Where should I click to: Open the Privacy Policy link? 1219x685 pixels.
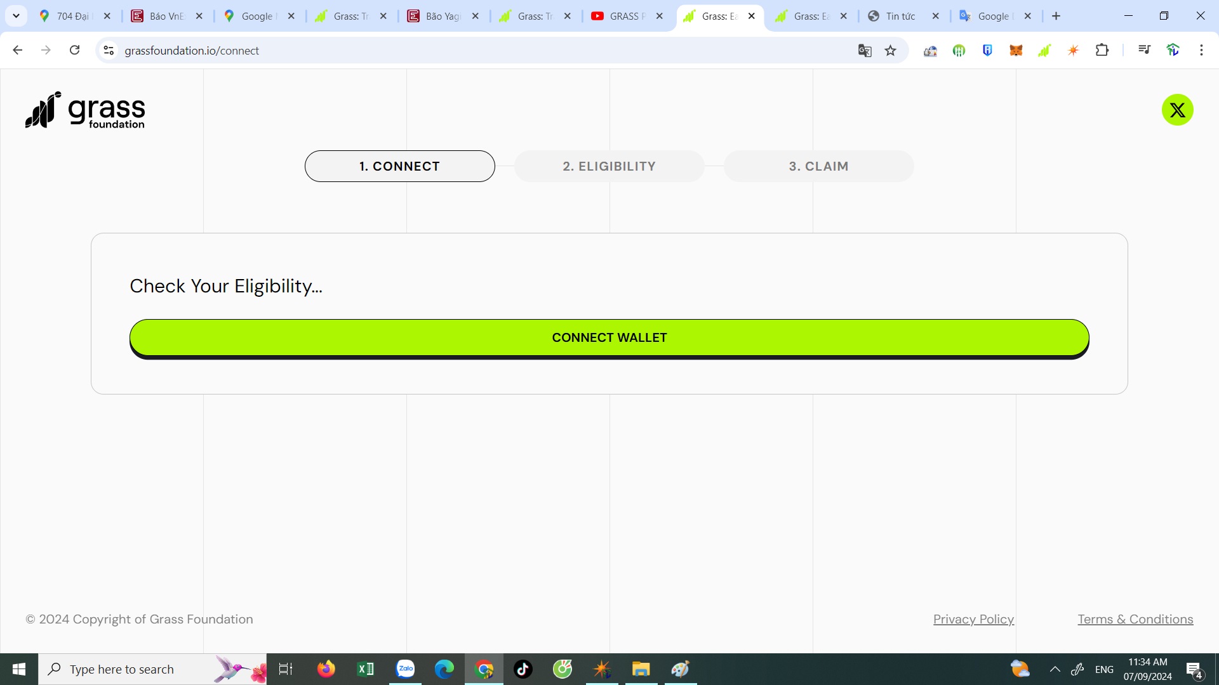click(x=973, y=619)
